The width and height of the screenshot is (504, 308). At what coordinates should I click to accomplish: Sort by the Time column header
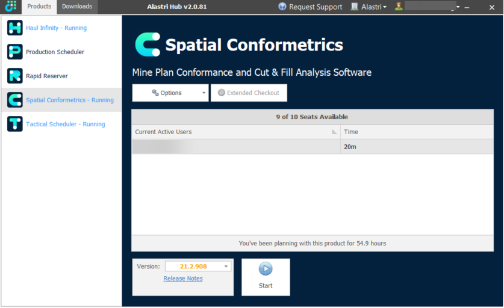click(417, 132)
